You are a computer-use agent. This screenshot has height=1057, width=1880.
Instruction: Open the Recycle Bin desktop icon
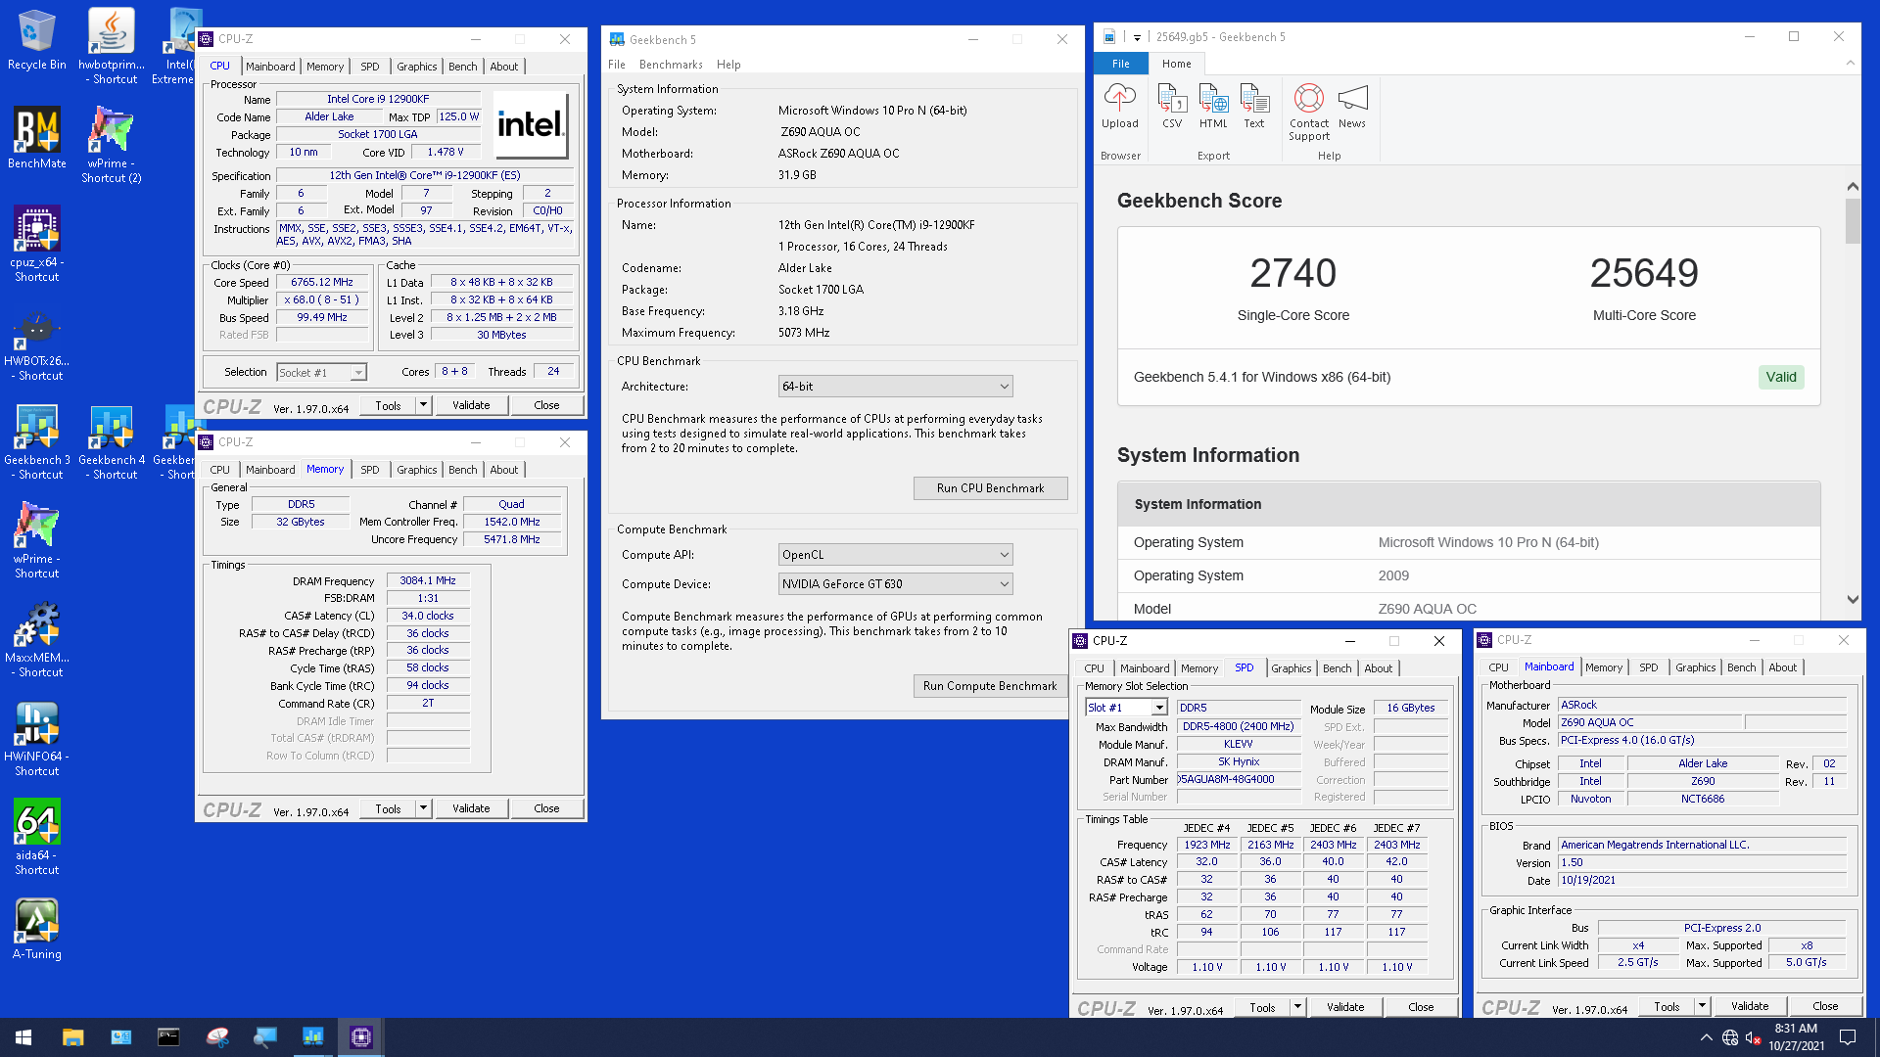tap(36, 39)
